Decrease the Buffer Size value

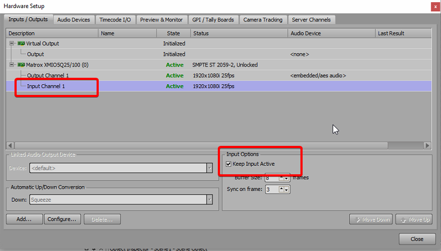(x=286, y=178)
